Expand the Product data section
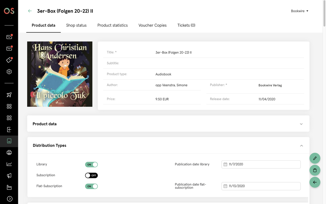326x204 pixels. coord(301,124)
